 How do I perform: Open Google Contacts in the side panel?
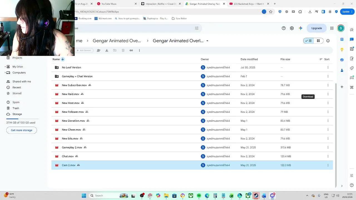pos(342,70)
